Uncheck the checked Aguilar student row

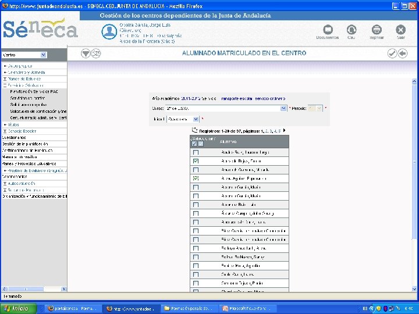196,179
